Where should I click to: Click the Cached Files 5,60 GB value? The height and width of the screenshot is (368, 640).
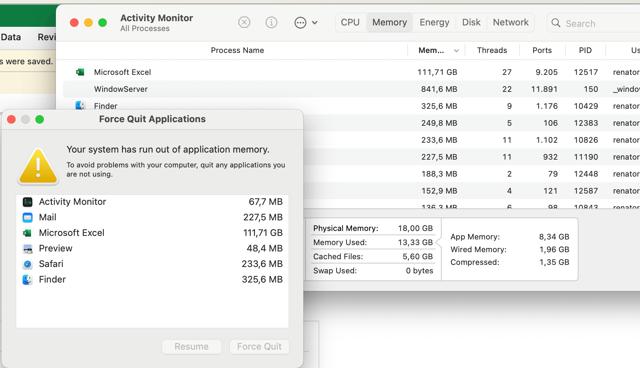click(418, 256)
